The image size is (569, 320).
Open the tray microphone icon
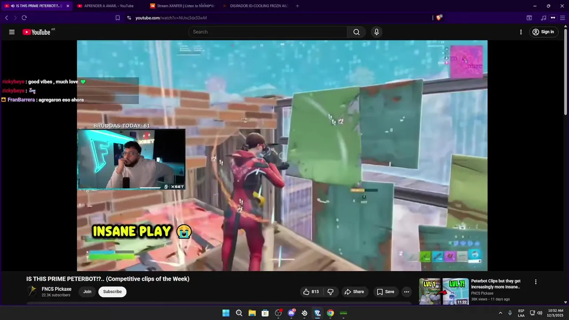pyautogui.click(x=510, y=313)
